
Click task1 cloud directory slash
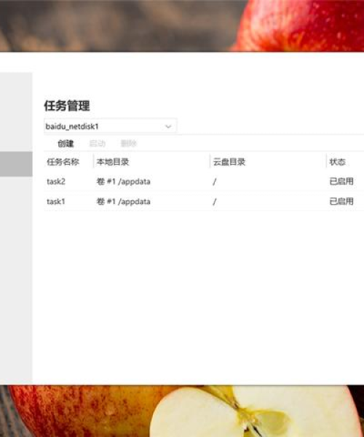pyautogui.click(x=215, y=202)
